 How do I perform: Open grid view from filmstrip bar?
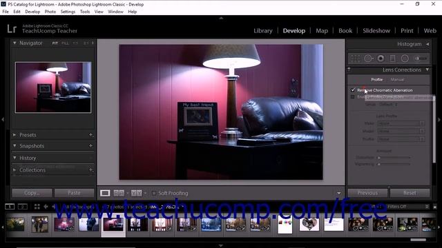coord(37,207)
